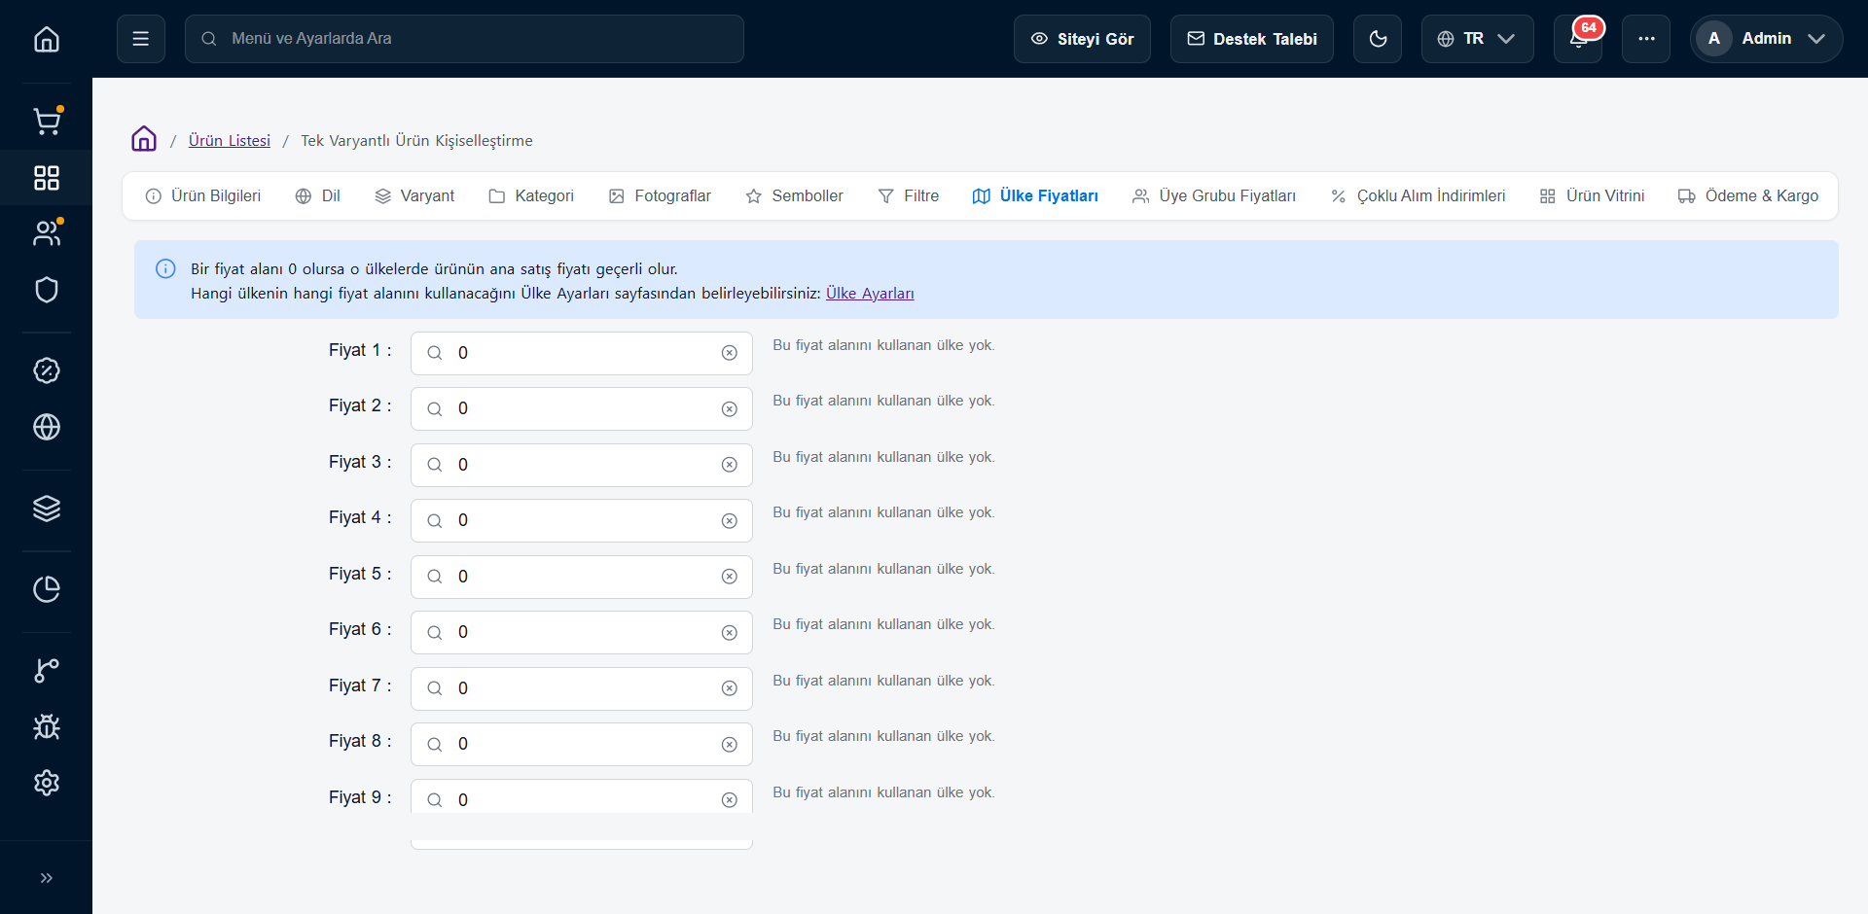Image resolution: width=1868 pixels, height=914 pixels.
Task: Open the members users sidebar icon
Action: pos(47,233)
